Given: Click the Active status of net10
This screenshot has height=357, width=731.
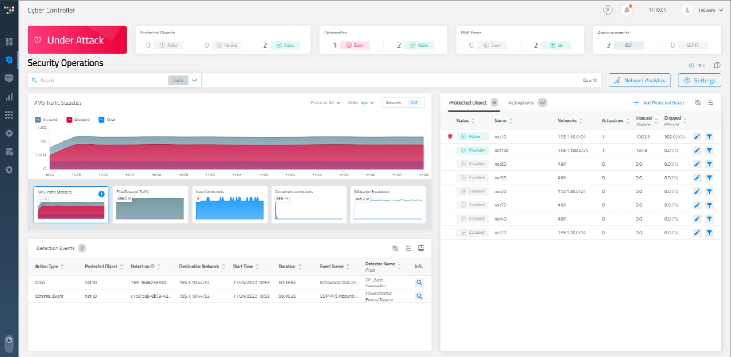Looking at the screenshot, I should [472, 136].
